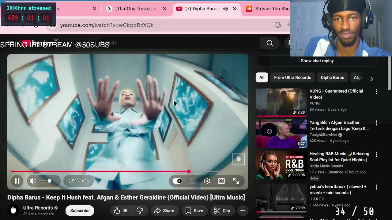Enter full screen mode

[236, 181]
